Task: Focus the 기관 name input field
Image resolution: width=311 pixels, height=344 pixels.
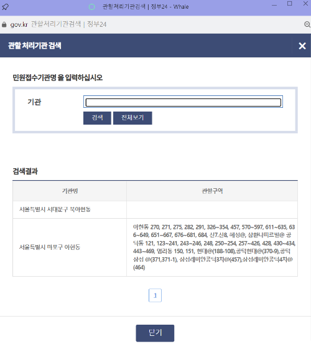Action: click(183, 102)
